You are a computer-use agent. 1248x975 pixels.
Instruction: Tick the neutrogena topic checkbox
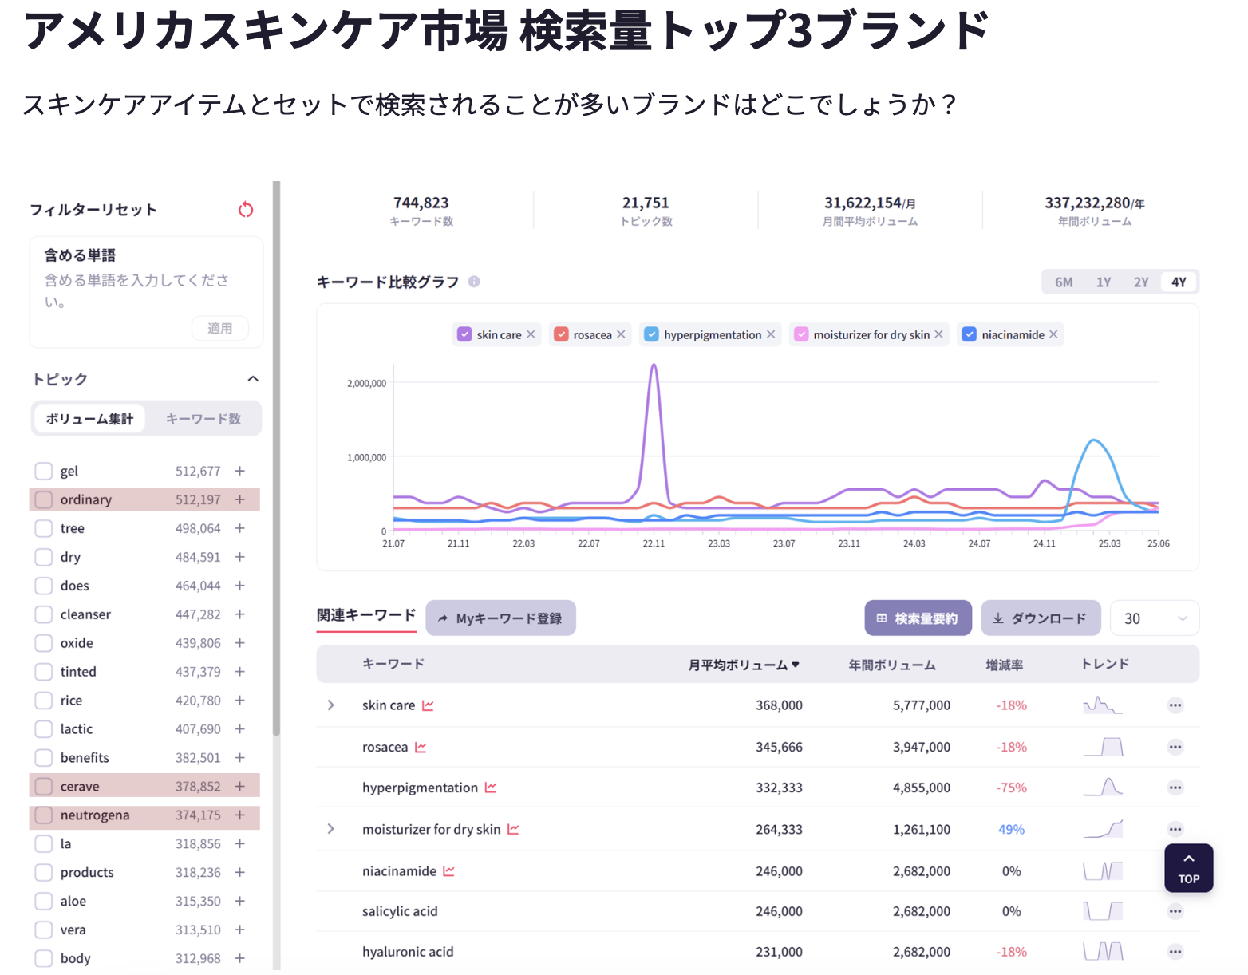(44, 815)
